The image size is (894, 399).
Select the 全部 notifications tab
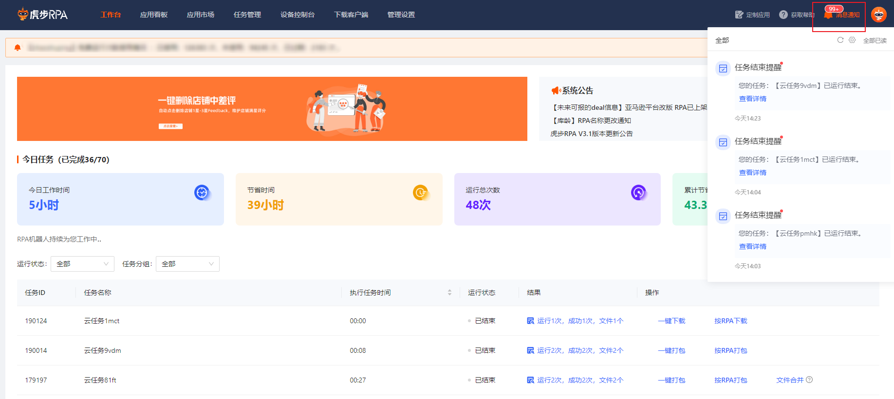point(722,40)
